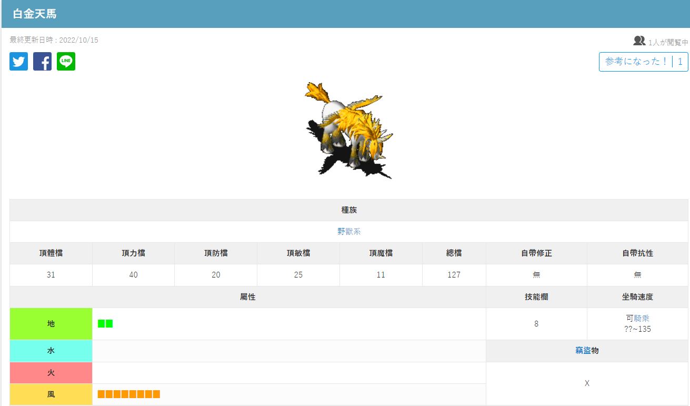Click the viewers count people icon
The height and width of the screenshot is (406, 690).
[x=639, y=41]
